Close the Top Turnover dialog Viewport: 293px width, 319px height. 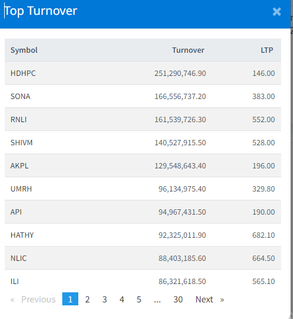(277, 12)
